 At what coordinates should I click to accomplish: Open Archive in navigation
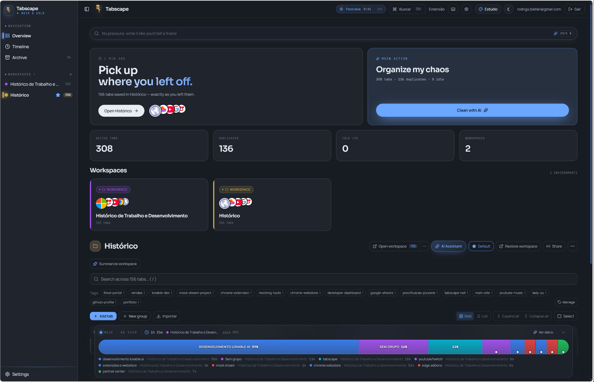(x=39, y=57)
